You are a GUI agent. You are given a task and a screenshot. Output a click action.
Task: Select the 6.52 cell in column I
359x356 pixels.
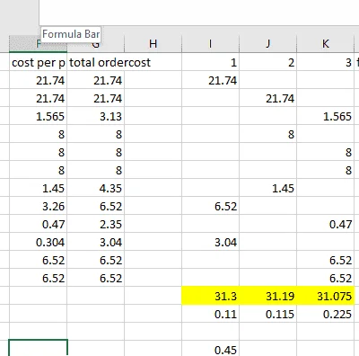pos(210,206)
